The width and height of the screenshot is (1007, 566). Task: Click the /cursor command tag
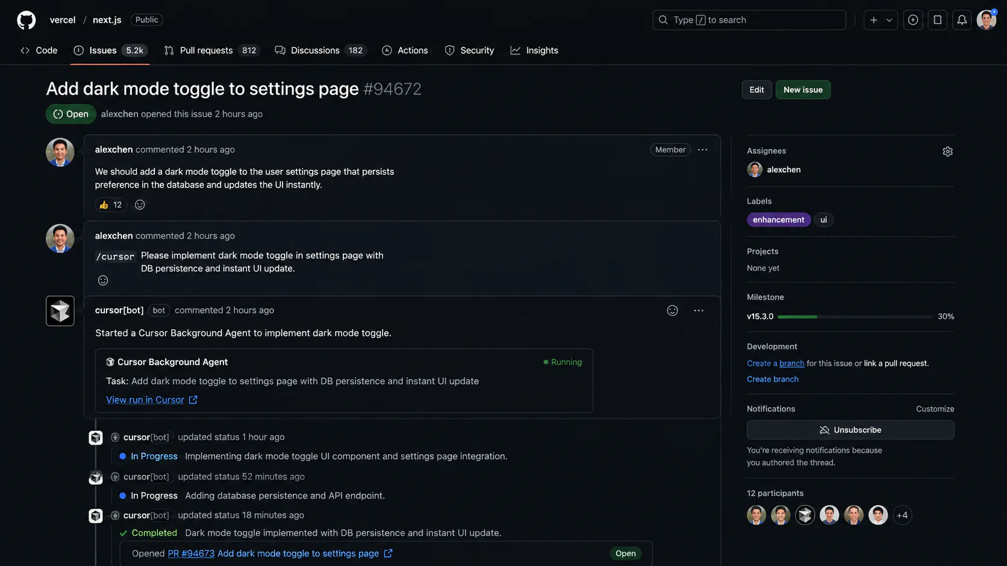(115, 257)
